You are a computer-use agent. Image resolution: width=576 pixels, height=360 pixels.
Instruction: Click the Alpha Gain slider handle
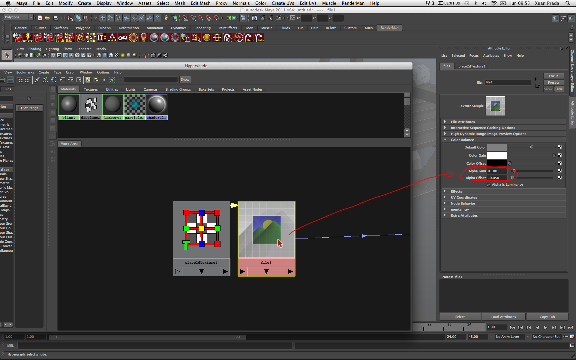point(514,171)
